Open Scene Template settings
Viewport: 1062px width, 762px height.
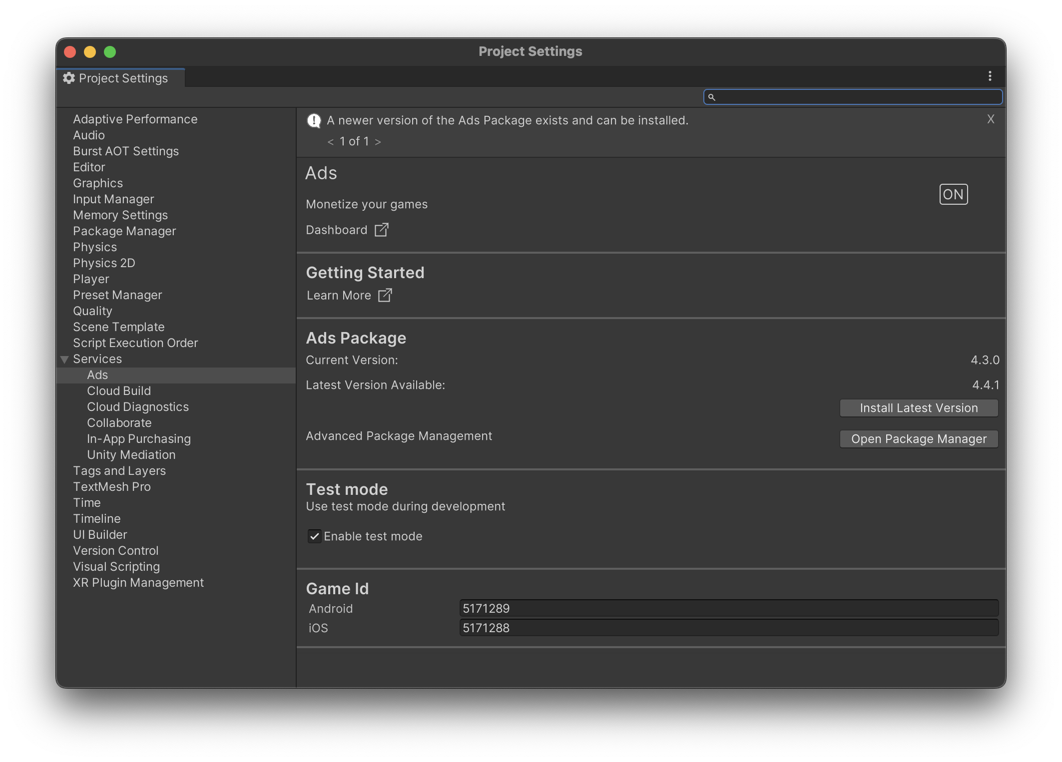[x=119, y=327]
